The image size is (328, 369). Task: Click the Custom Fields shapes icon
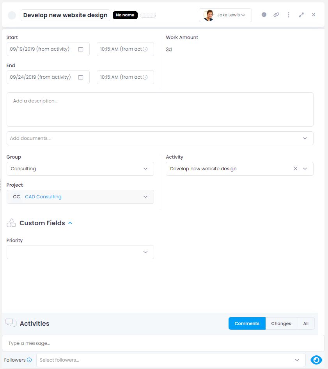coord(11,223)
